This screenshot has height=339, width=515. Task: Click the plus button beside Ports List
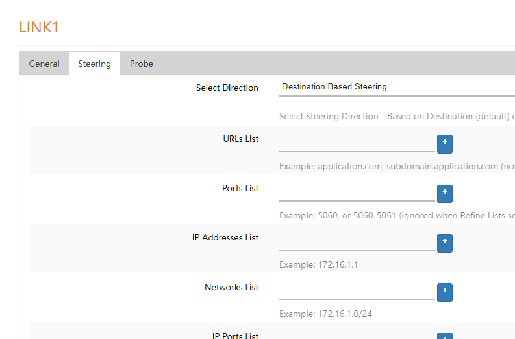444,193
